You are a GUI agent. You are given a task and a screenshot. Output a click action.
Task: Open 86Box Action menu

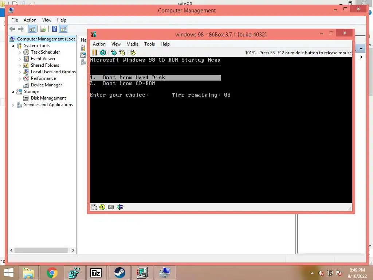click(x=99, y=44)
